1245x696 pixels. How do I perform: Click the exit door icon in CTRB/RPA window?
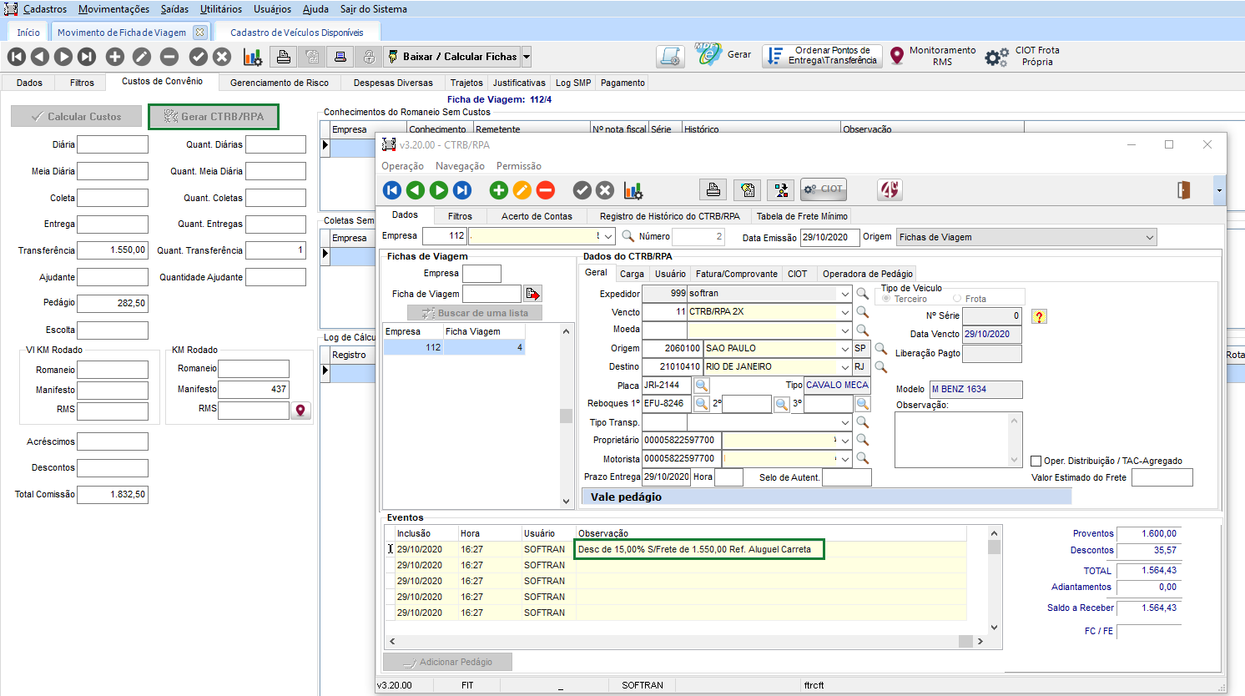[x=1183, y=190]
